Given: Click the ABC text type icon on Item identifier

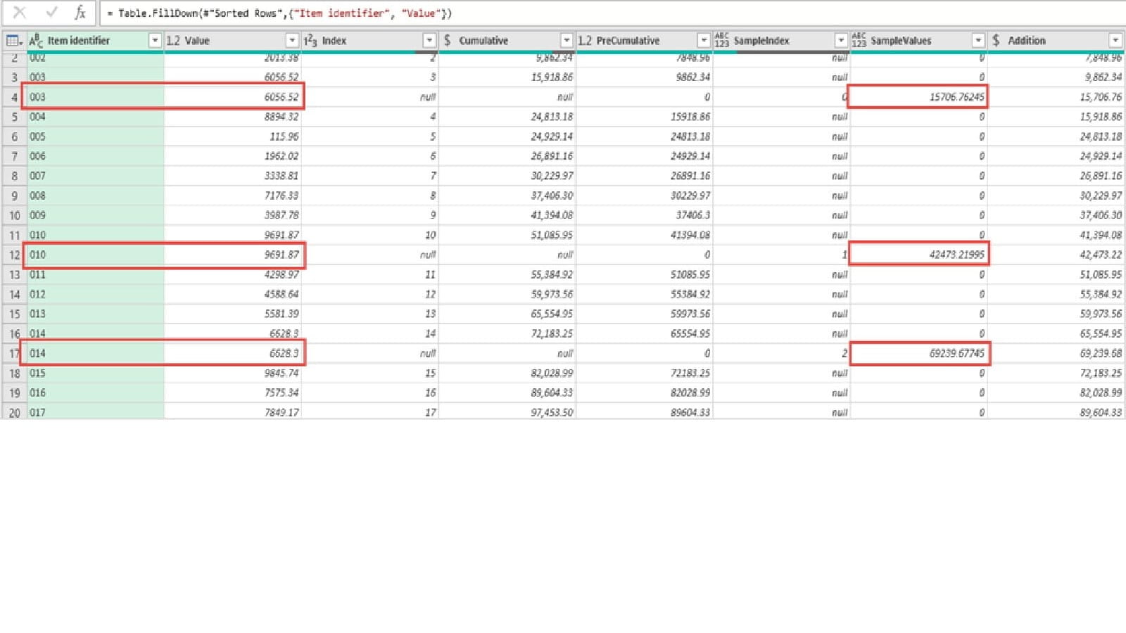Looking at the screenshot, I should (x=36, y=41).
